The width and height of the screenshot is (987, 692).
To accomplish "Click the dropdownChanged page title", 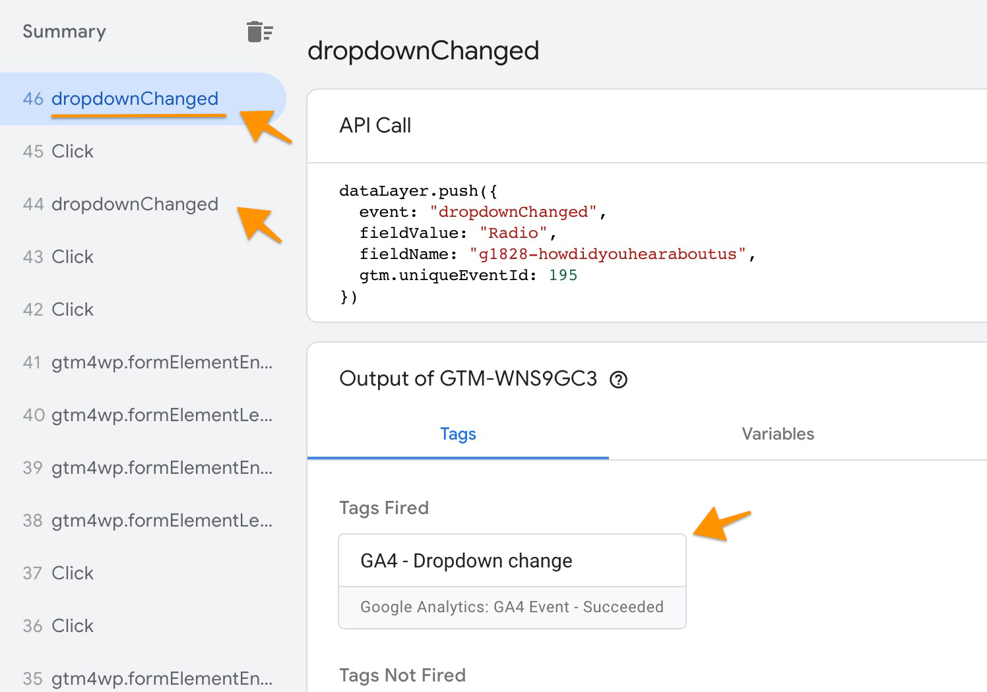I will click(x=424, y=51).
